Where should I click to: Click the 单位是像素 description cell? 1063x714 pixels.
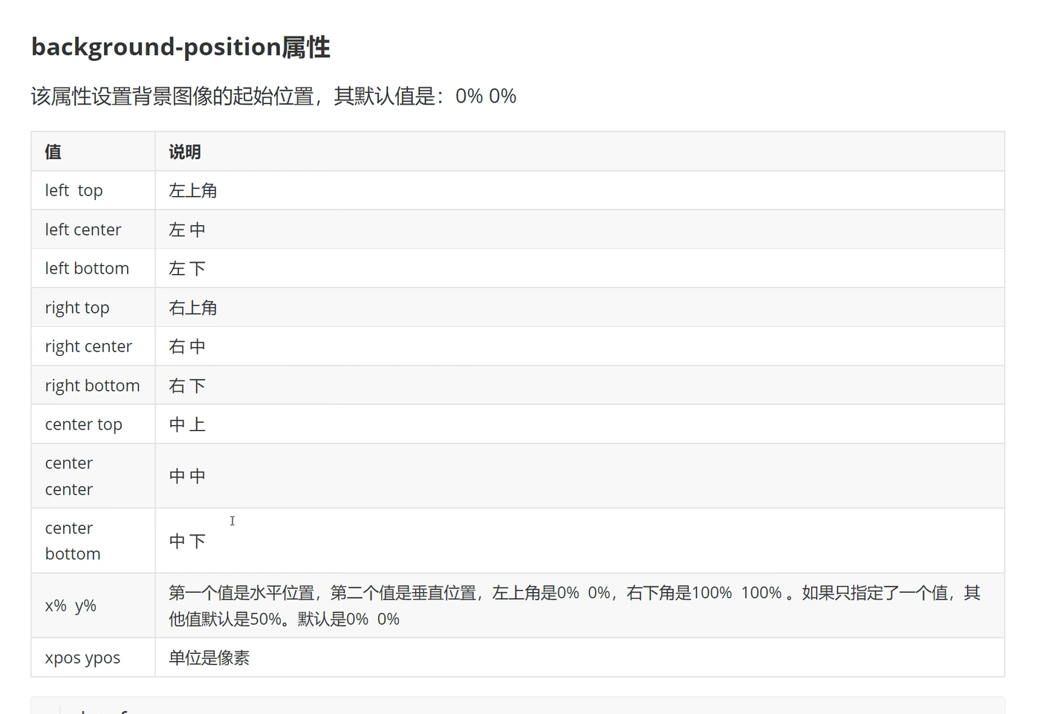209,658
